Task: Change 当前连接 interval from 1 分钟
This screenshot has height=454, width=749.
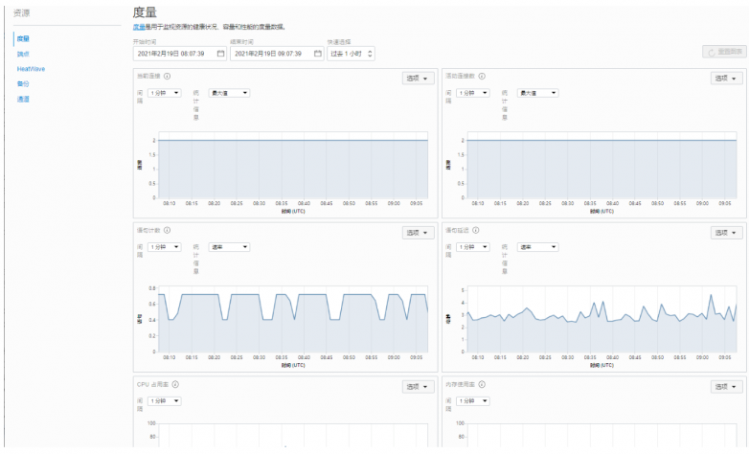Action: click(165, 93)
